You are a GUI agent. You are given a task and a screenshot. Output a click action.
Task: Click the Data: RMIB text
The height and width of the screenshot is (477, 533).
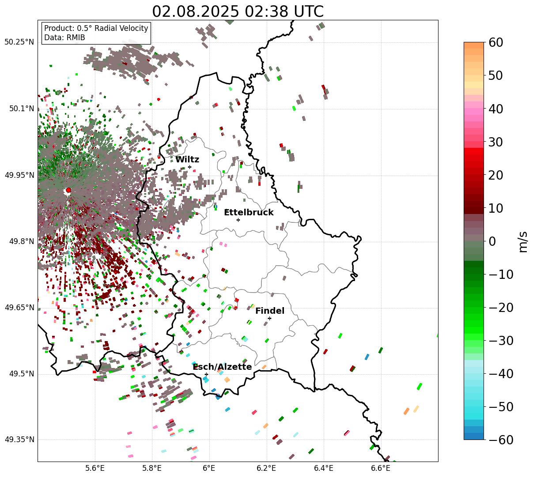click(64, 38)
